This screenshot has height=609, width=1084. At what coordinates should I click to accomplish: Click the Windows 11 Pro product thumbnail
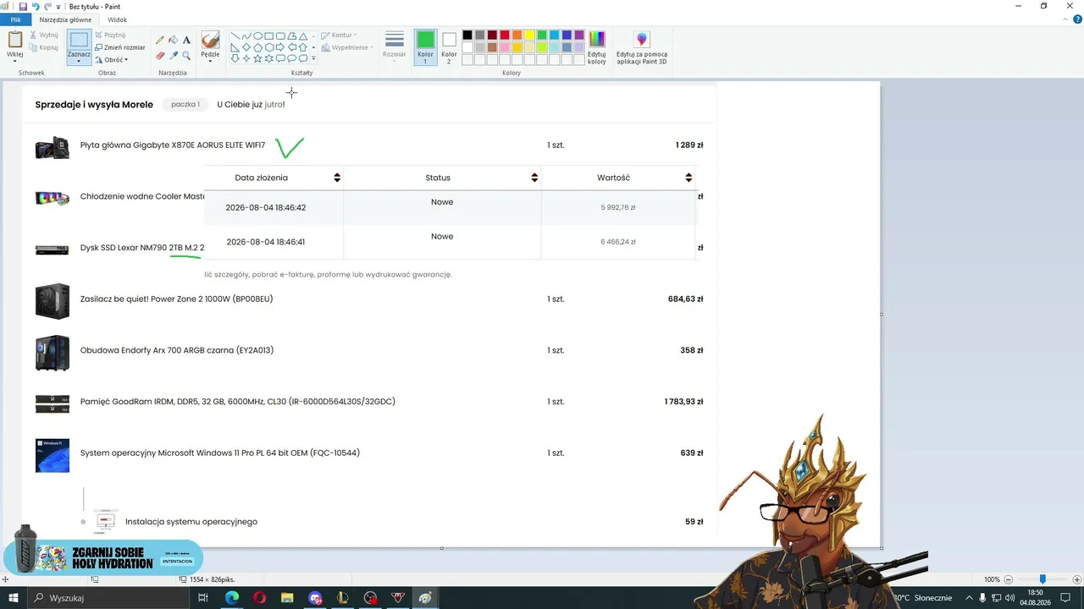[x=53, y=455]
